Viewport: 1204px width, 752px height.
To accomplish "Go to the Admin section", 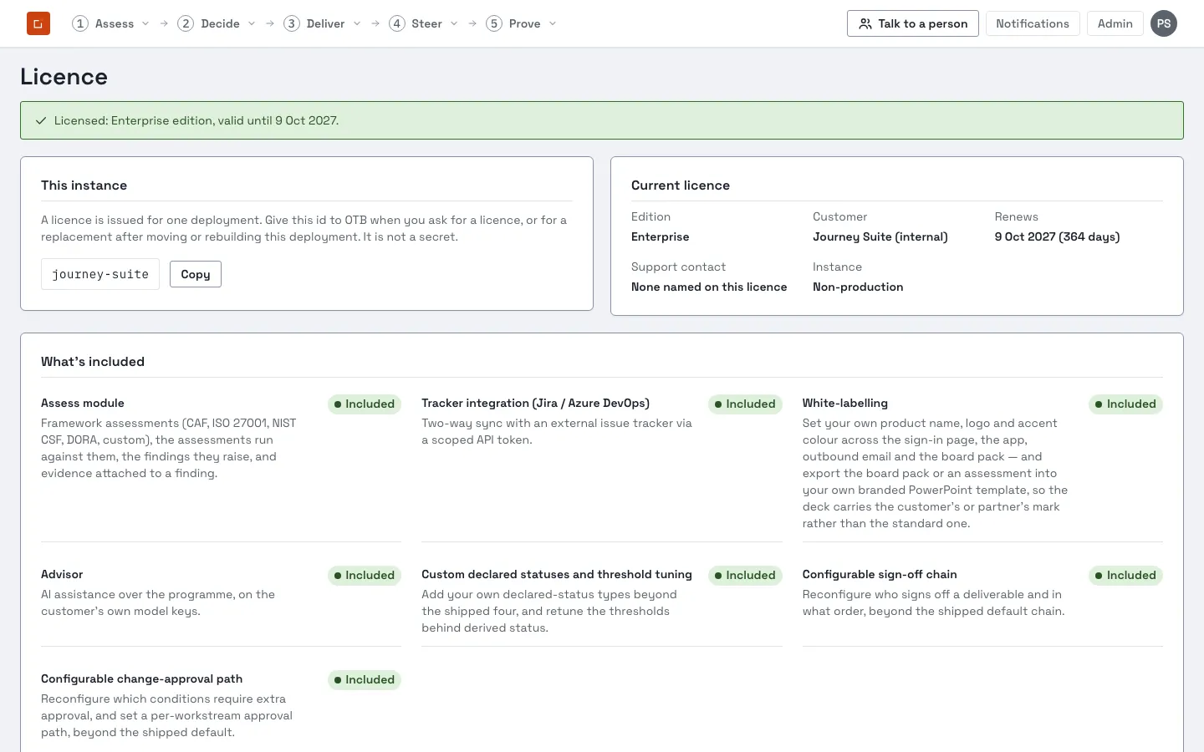I will (x=1115, y=23).
